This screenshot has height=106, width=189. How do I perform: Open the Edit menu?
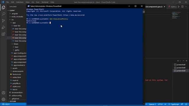pos(12,2)
